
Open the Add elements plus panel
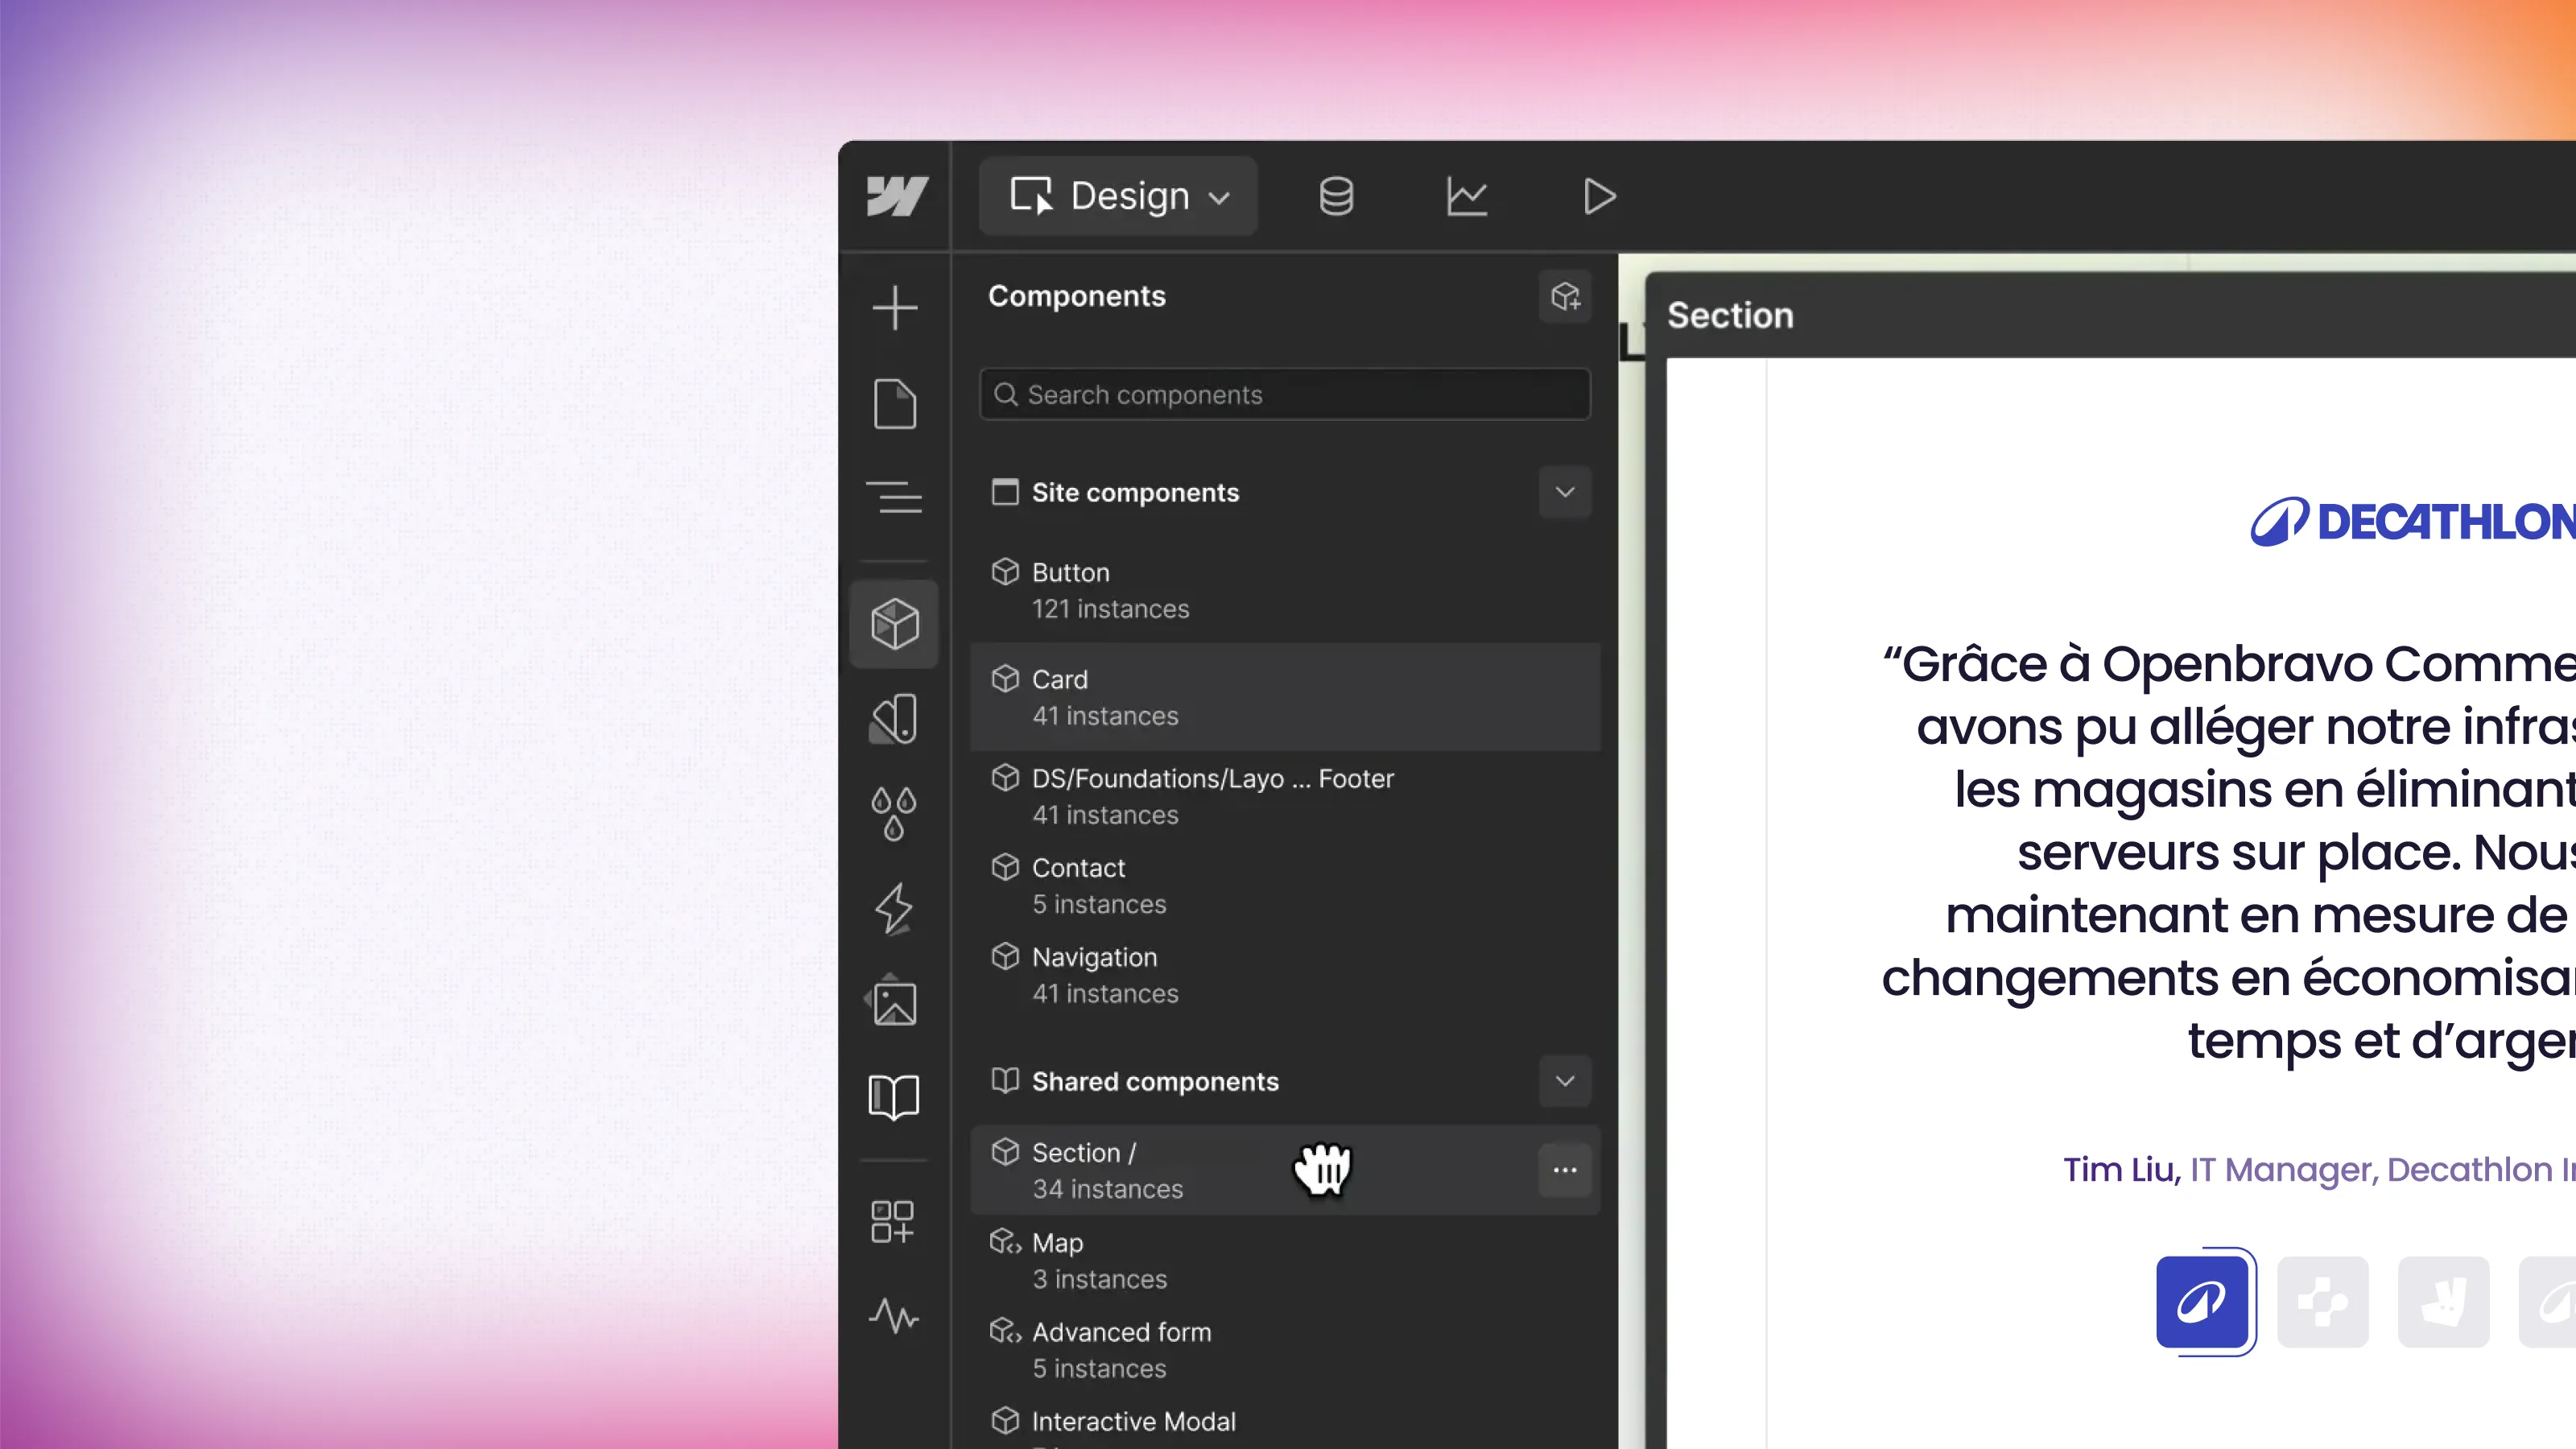coord(895,308)
